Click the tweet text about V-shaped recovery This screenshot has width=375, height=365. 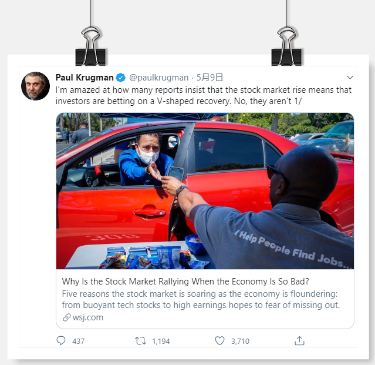203,95
